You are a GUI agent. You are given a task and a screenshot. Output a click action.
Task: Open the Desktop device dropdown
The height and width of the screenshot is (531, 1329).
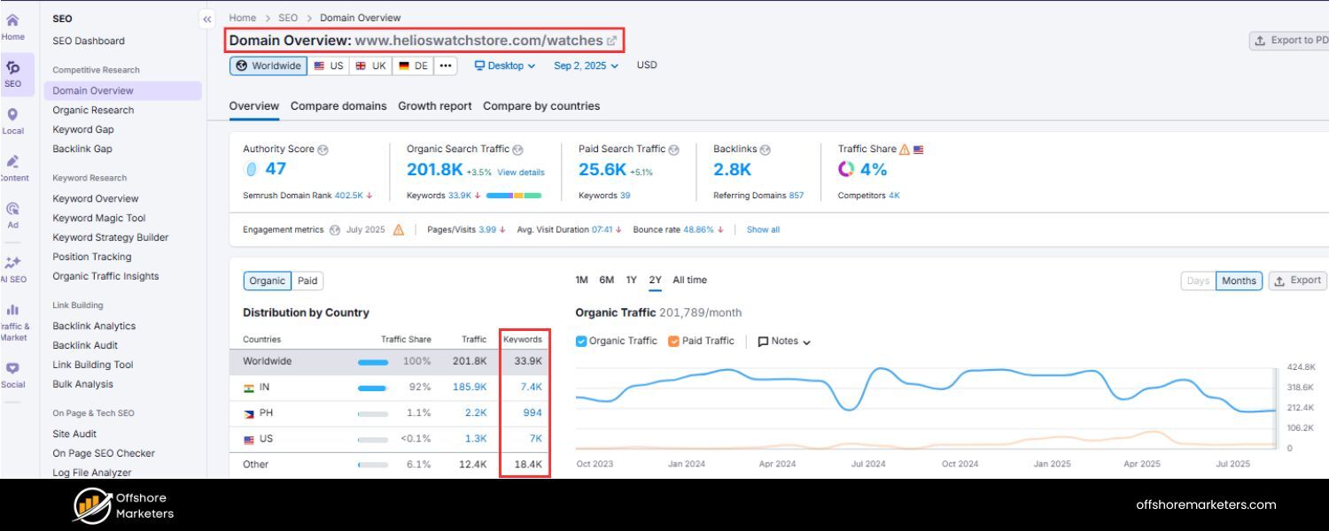504,65
